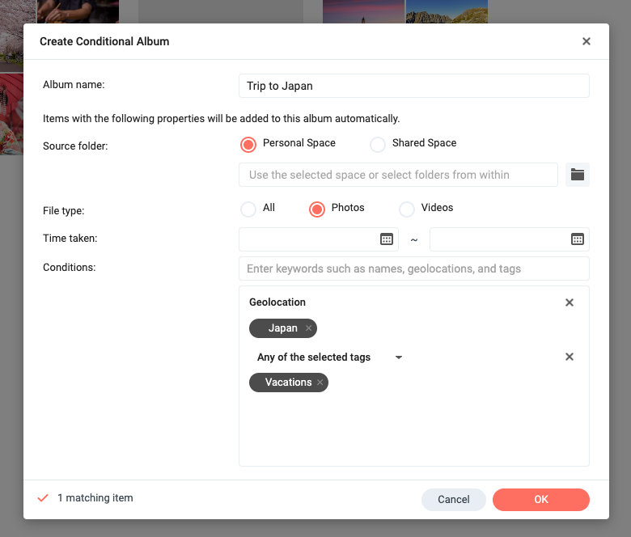
Task: Click the Conditions keyword input field
Action: click(x=413, y=268)
